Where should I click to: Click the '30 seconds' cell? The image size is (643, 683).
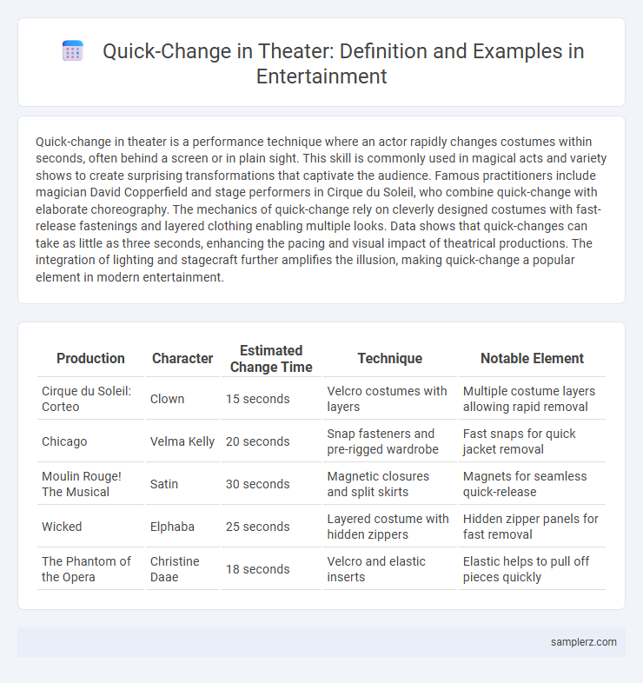(x=271, y=484)
